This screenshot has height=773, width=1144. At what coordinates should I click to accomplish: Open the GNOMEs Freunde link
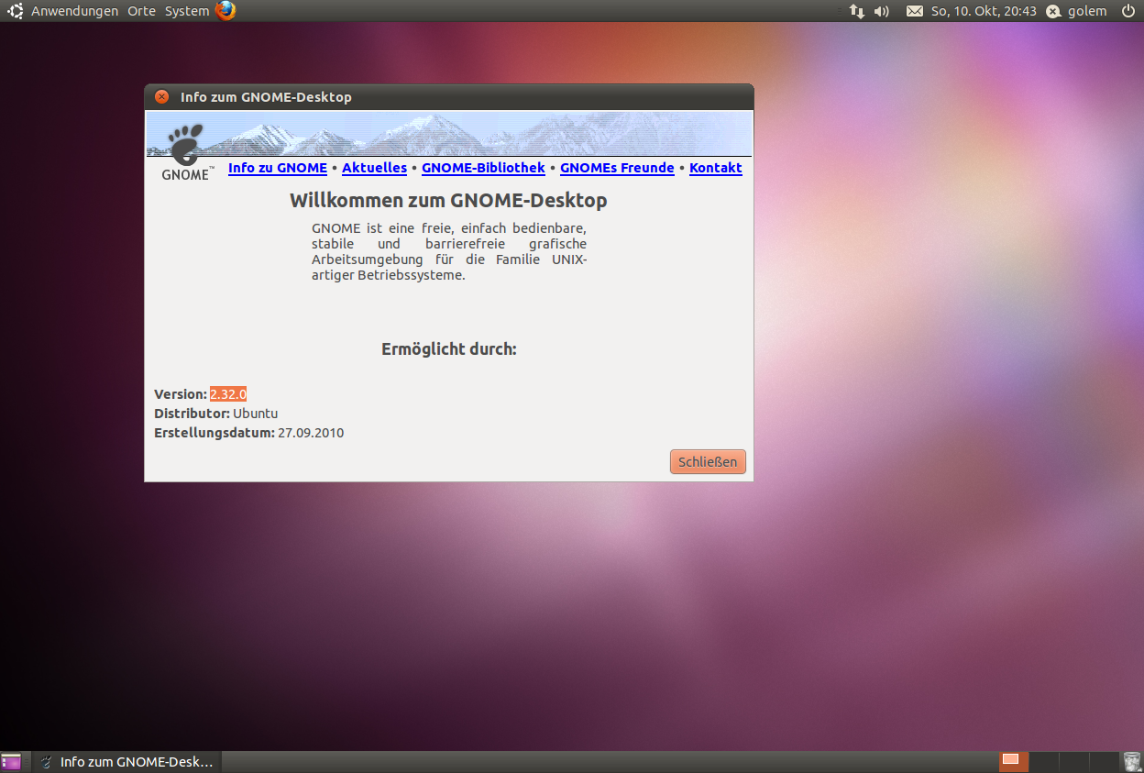[617, 168]
